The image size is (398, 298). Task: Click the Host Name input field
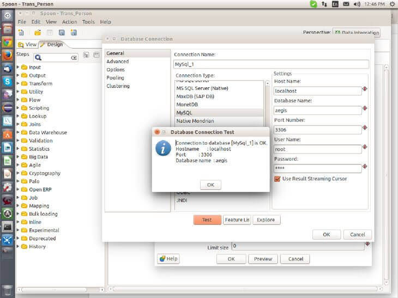pyautogui.click(x=317, y=91)
